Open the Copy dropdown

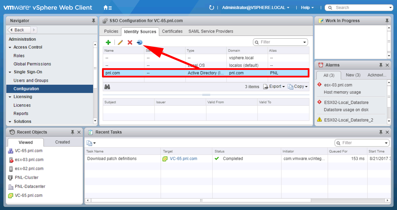click(298, 86)
